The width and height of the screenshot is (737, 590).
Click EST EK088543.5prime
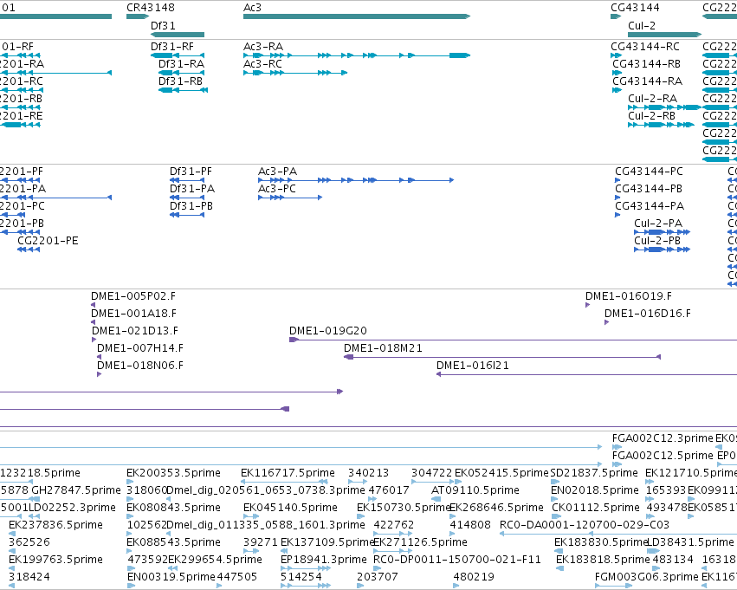[x=131, y=552]
